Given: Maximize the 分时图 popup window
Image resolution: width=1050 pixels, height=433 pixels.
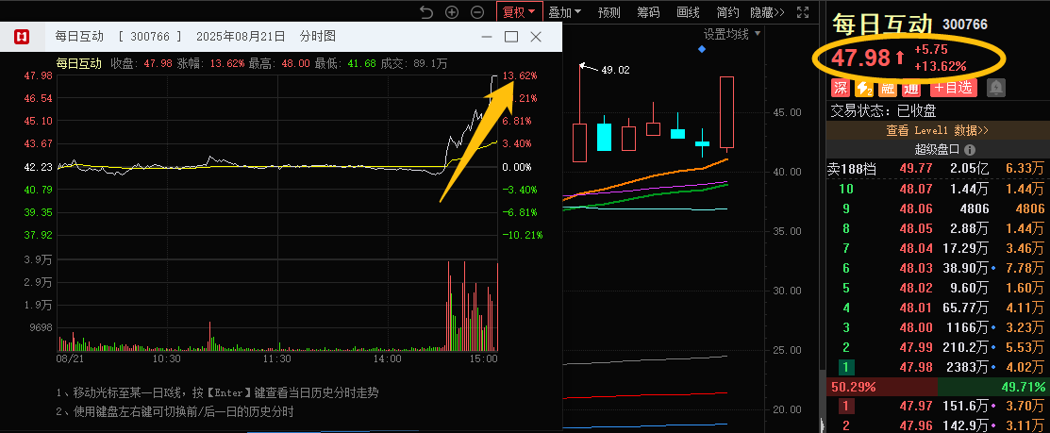Looking at the screenshot, I should pyautogui.click(x=511, y=36).
